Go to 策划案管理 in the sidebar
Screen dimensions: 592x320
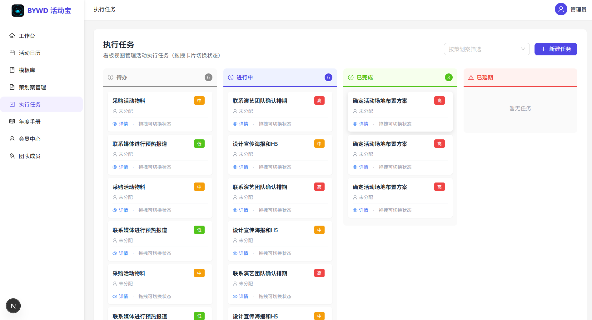(41, 87)
